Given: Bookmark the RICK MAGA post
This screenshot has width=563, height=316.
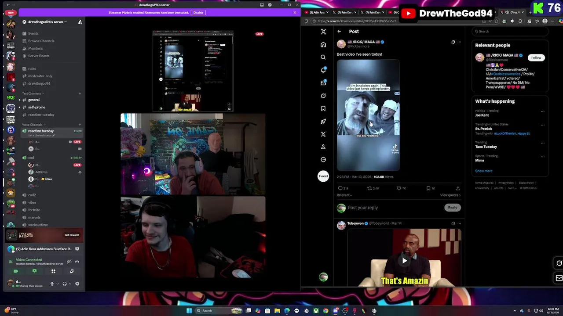Looking at the screenshot, I should click(430, 188).
